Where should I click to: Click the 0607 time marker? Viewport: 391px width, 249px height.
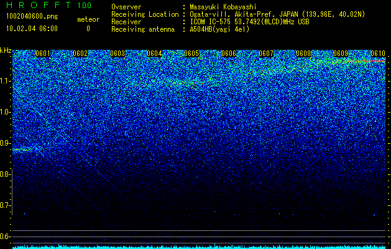[x=266, y=54]
